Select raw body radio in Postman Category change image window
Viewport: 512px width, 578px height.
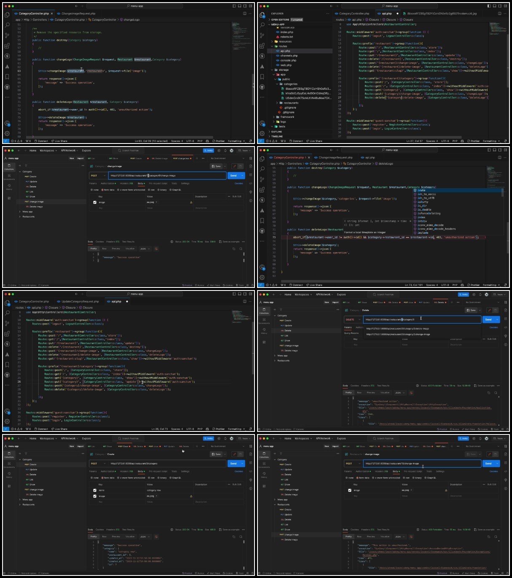click(149, 190)
